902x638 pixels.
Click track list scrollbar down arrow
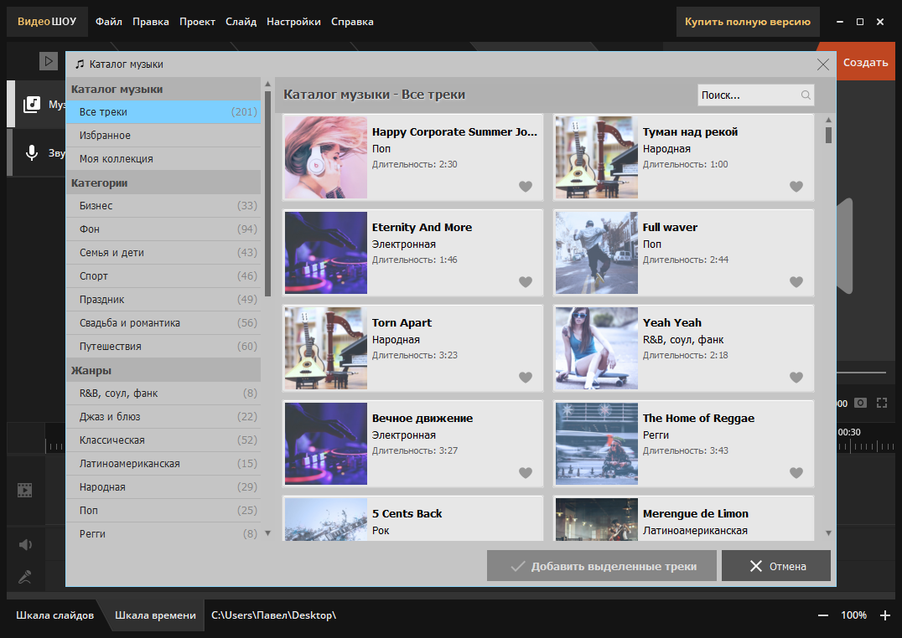pyautogui.click(x=828, y=533)
